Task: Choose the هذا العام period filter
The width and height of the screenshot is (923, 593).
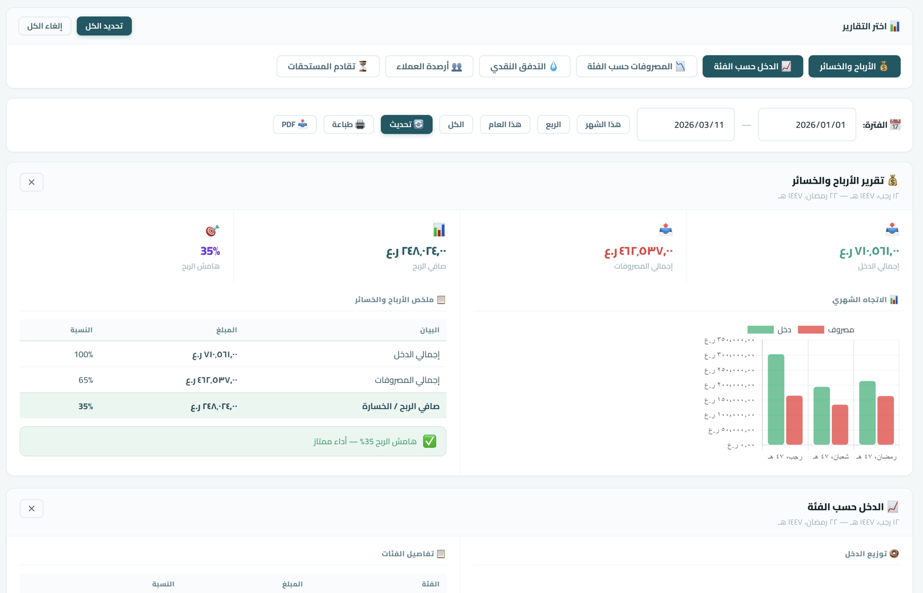Action: 505,125
